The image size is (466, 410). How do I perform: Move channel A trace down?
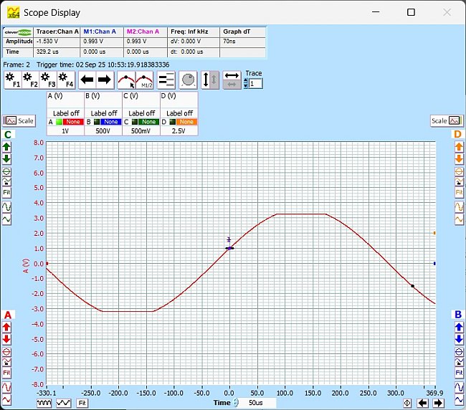click(6, 339)
